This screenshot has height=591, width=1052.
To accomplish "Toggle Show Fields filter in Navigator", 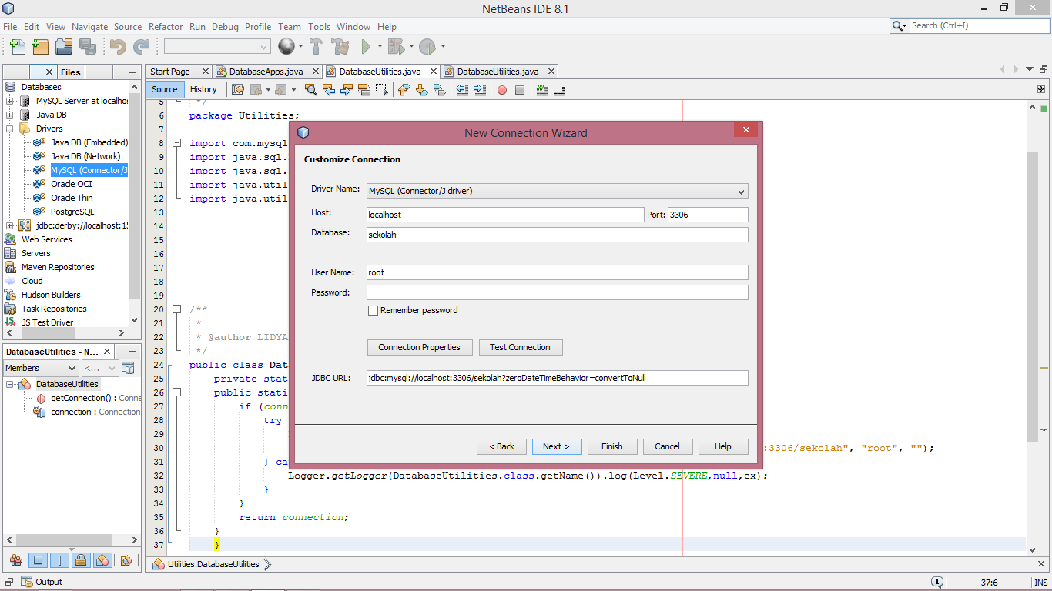I will [x=39, y=560].
